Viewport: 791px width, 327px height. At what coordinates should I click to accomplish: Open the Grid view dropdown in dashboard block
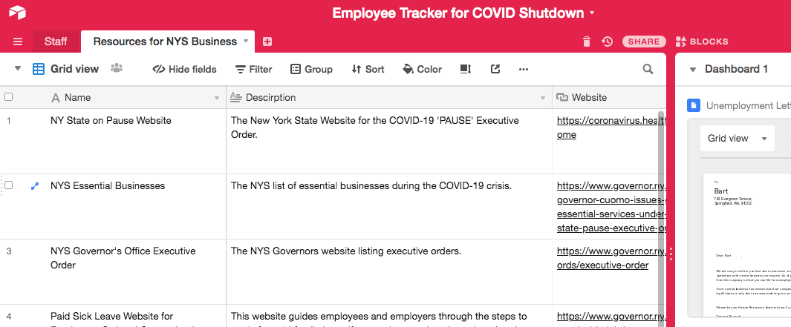[x=737, y=139]
